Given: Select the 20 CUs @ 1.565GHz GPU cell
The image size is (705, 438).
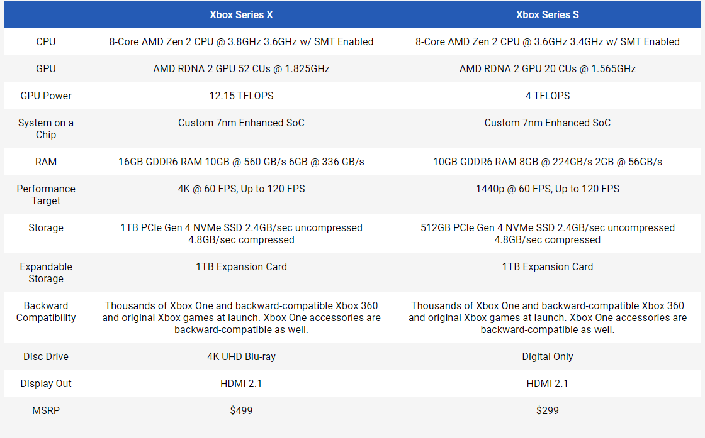Looking at the screenshot, I should tap(547, 68).
